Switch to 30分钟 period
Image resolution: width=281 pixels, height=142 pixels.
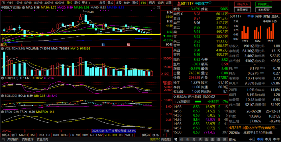coord(49,3)
